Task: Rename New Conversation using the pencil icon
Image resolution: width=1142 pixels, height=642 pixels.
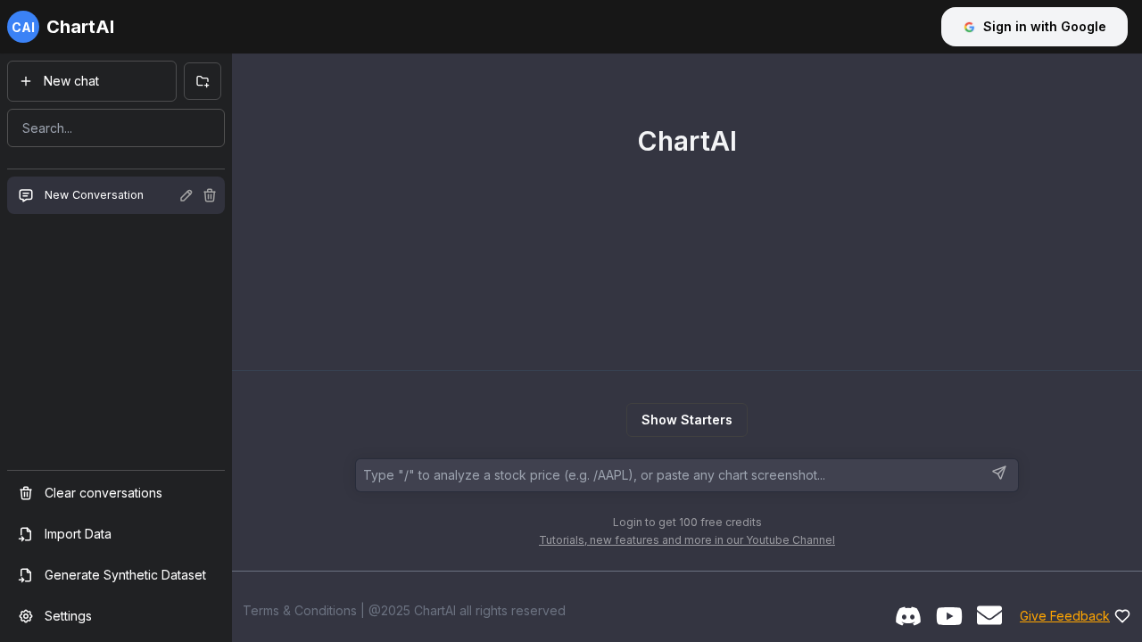Action: [186, 195]
